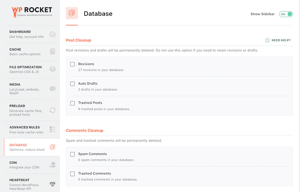Image resolution: width=300 pixels, height=192 pixels.
Task: Click the Spam Comments label
Action: [92, 154]
